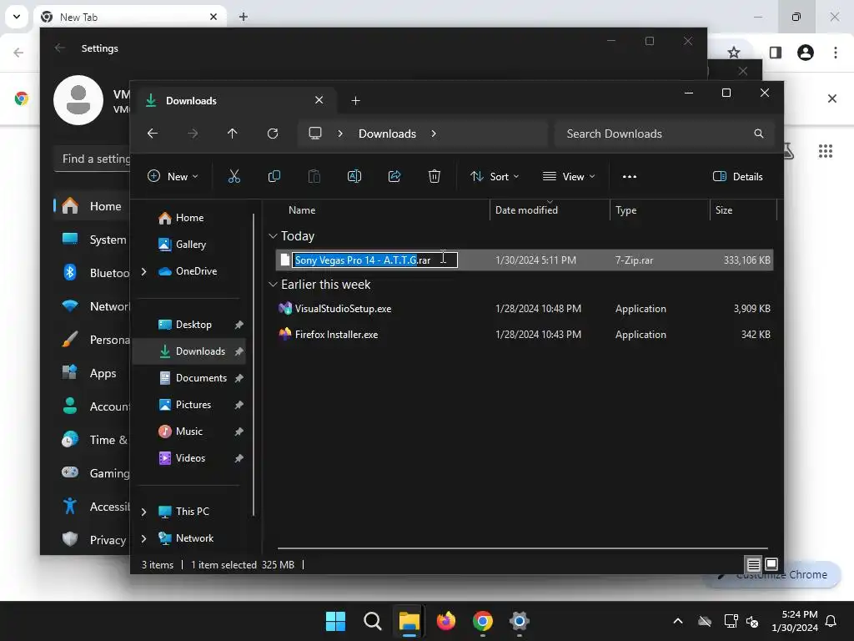
Task: Open taskbar Search
Action: tap(373, 621)
